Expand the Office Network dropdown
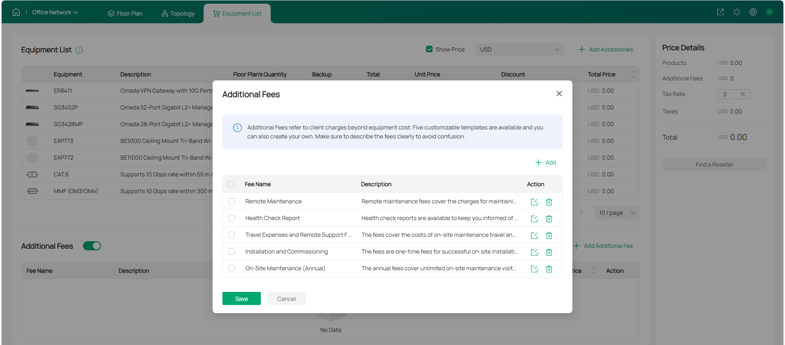This screenshot has height=345, width=785. [x=55, y=13]
